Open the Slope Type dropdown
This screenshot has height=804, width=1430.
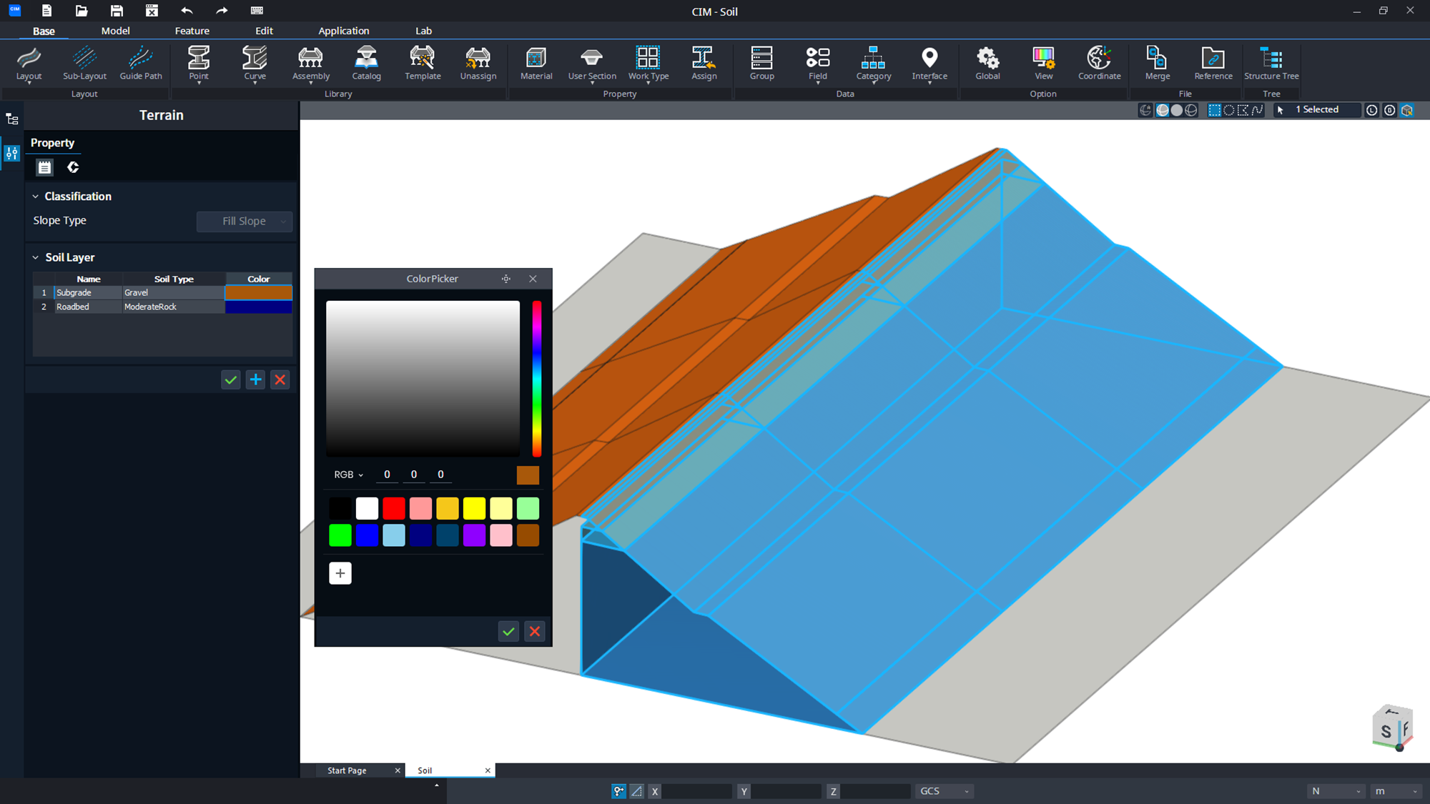pyautogui.click(x=245, y=222)
